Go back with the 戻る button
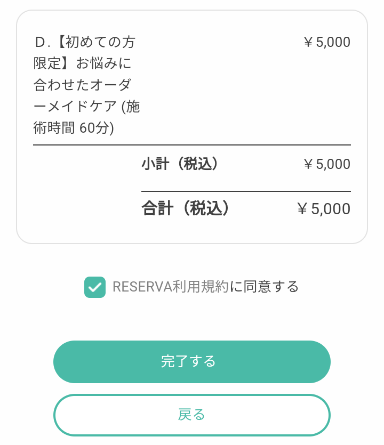 tap(192, 415)
